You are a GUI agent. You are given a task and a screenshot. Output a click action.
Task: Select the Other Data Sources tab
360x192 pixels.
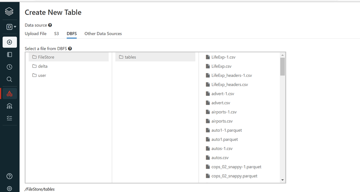coord(103,34)
